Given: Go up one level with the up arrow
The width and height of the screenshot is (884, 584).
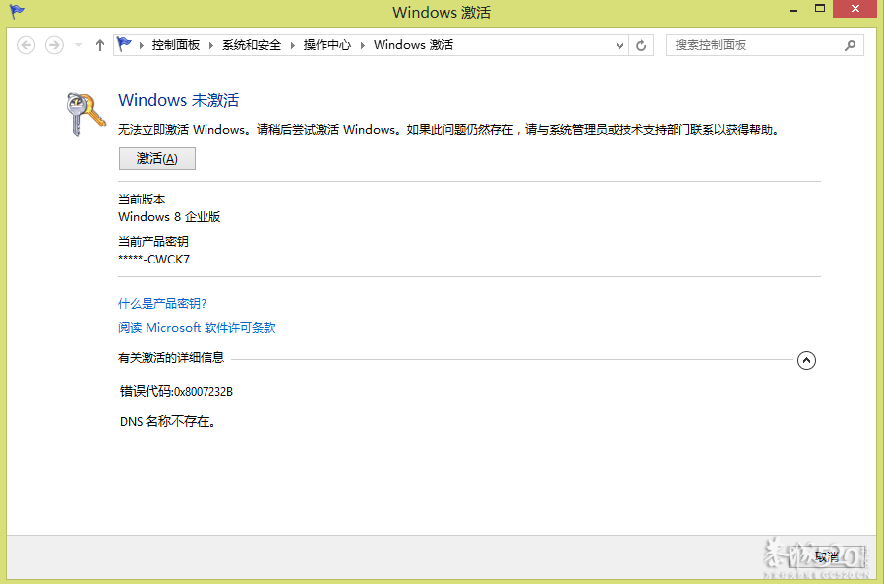Looking at the screenshot, I should (99, 45).
